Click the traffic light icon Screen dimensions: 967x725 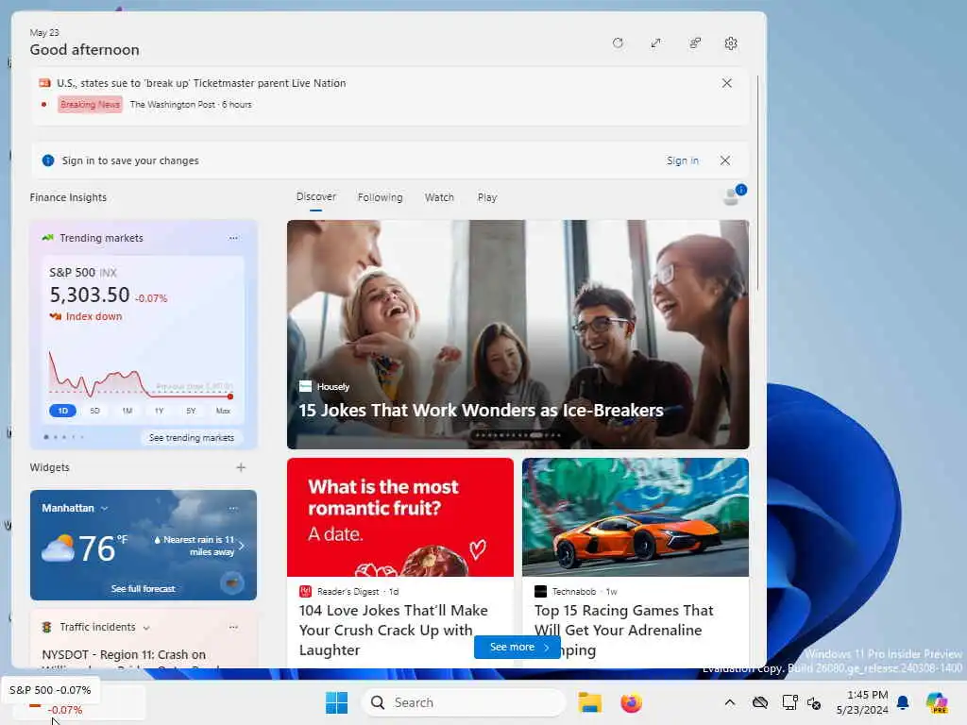click(47, 627)
